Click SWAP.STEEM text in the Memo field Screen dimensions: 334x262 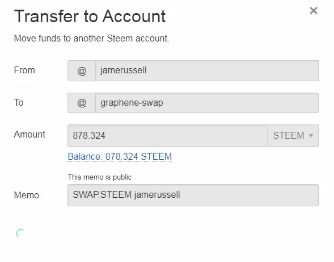(x=102, y=195)
